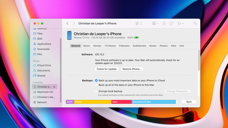Screen dimensions: 228x128
Task: Click the iOS 15.2 software version text
Action: click(100, 54)
